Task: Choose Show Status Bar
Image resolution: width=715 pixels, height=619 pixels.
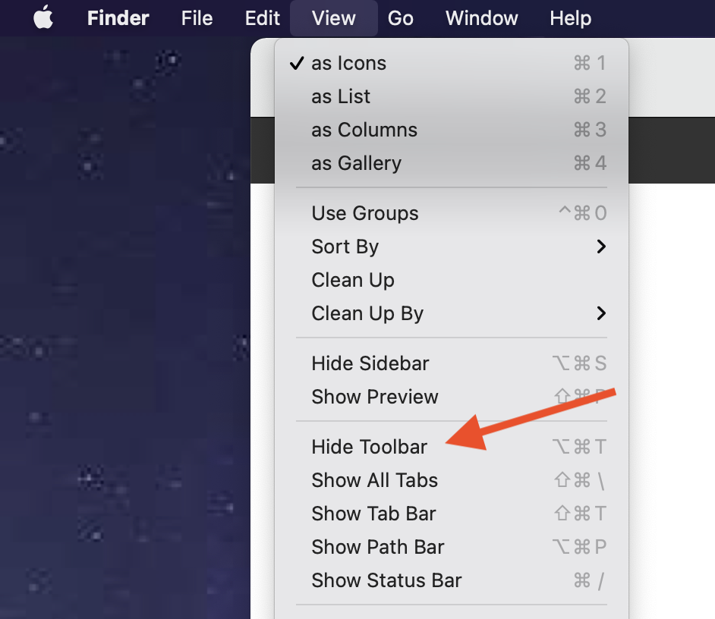Action: pyautogui.click(x=452, y=580)
